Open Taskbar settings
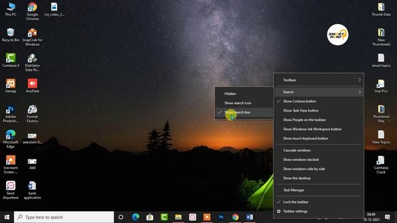This screenshot has width=397, height=223. click(319, 211)
